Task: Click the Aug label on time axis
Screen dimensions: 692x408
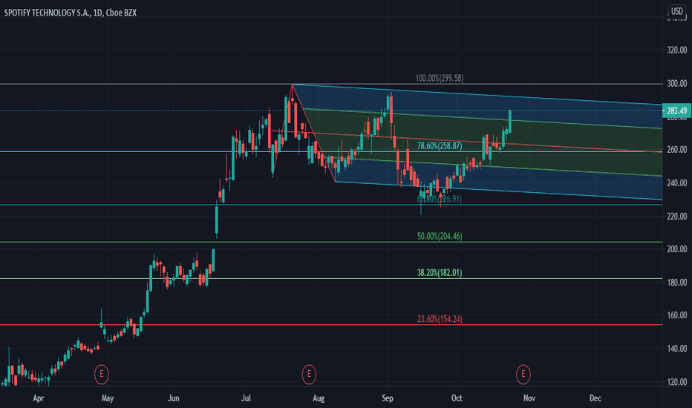Action: tap(319, 398)
